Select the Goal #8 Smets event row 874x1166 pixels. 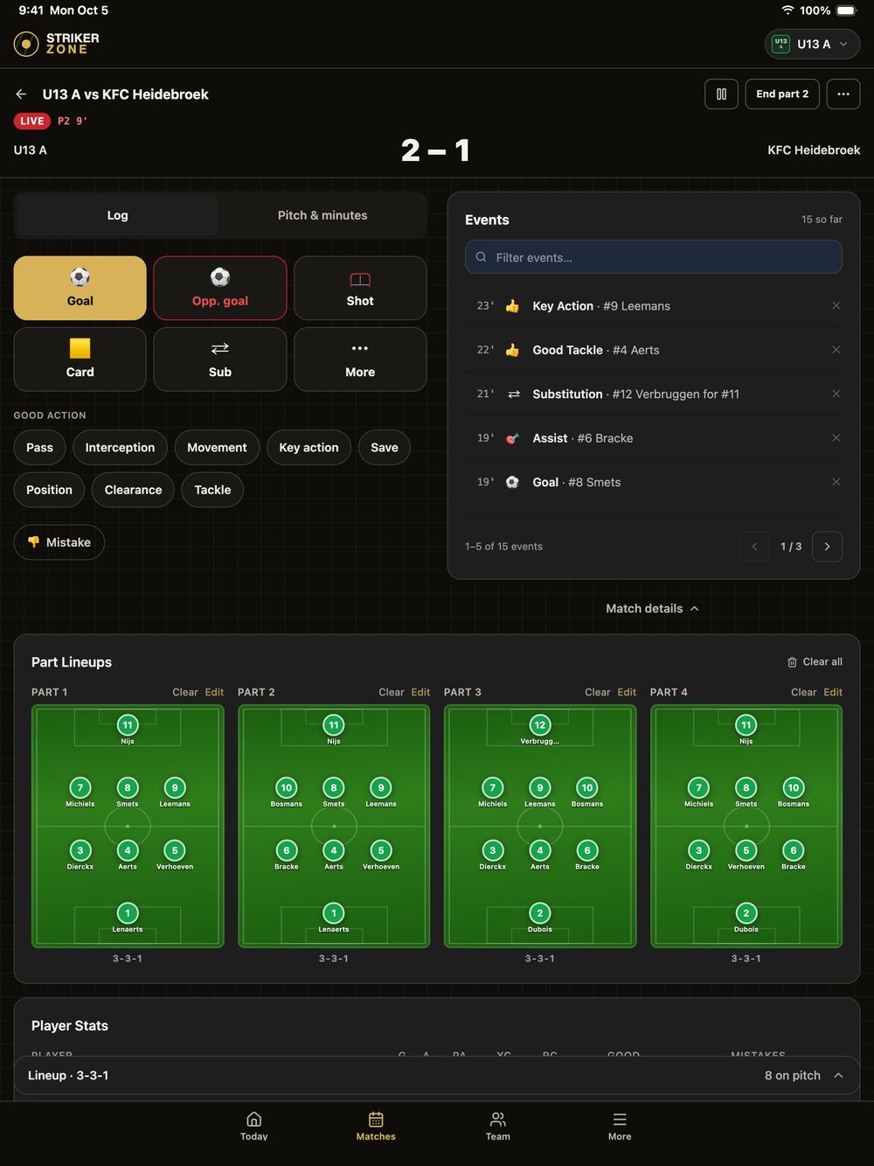(x=654, y=482)
